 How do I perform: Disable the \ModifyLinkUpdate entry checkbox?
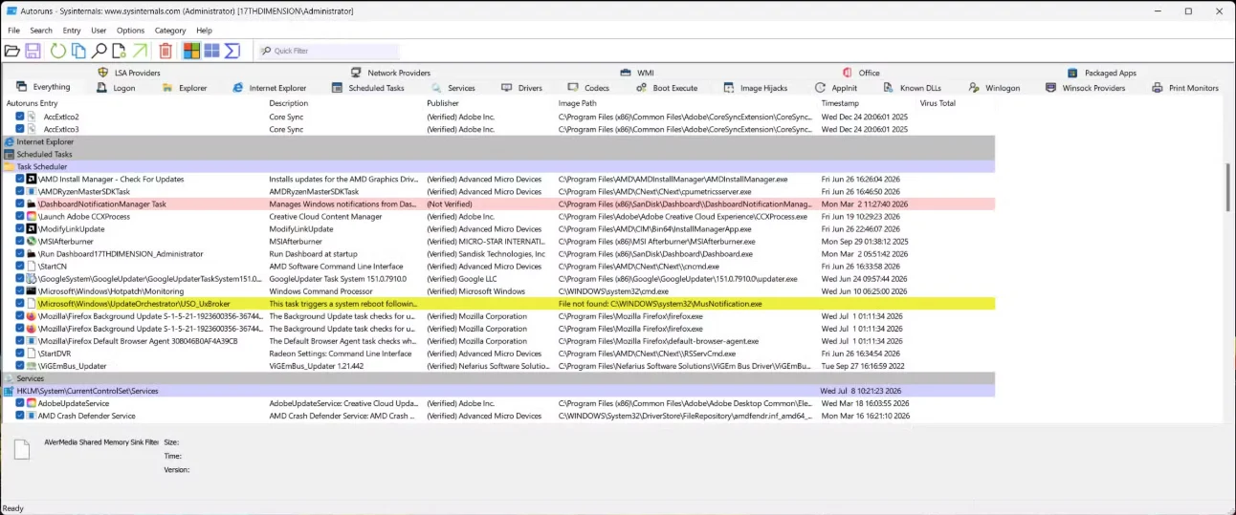tap(20, 228)
